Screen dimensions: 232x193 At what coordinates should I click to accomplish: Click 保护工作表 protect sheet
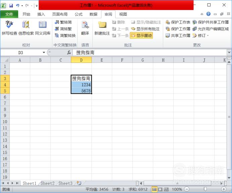click(178, 22)
